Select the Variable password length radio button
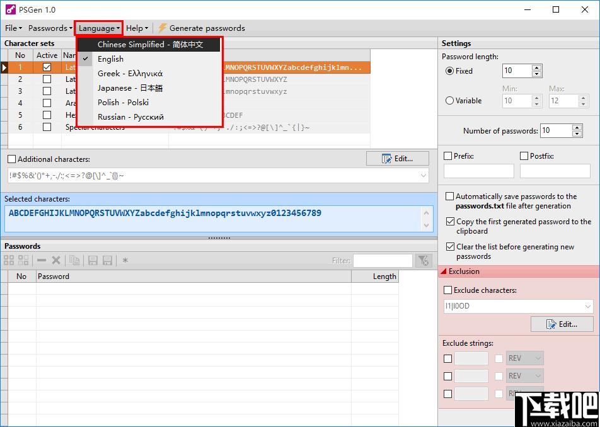Viewport: 600px width, 427px height. (449, 101)
